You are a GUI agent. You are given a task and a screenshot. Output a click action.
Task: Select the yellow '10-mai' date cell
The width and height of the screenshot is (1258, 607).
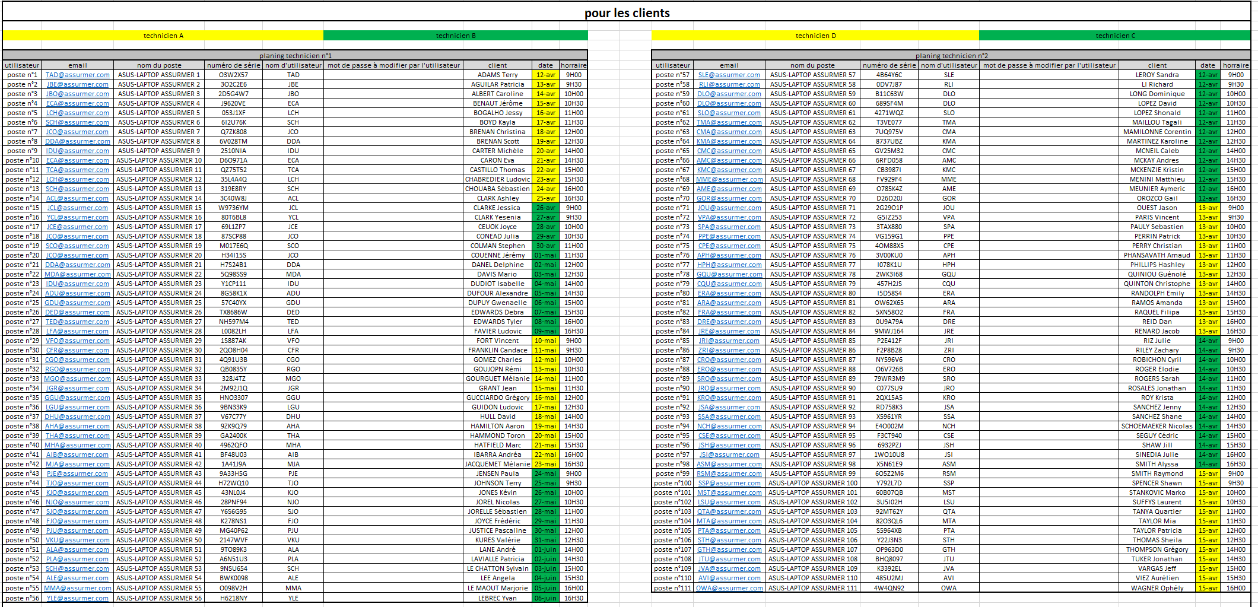(545, 341)
